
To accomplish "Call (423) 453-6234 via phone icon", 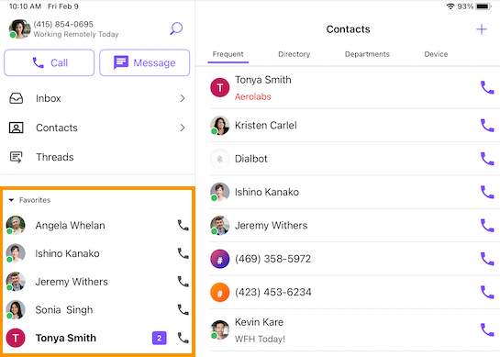I will click(487, 292).
